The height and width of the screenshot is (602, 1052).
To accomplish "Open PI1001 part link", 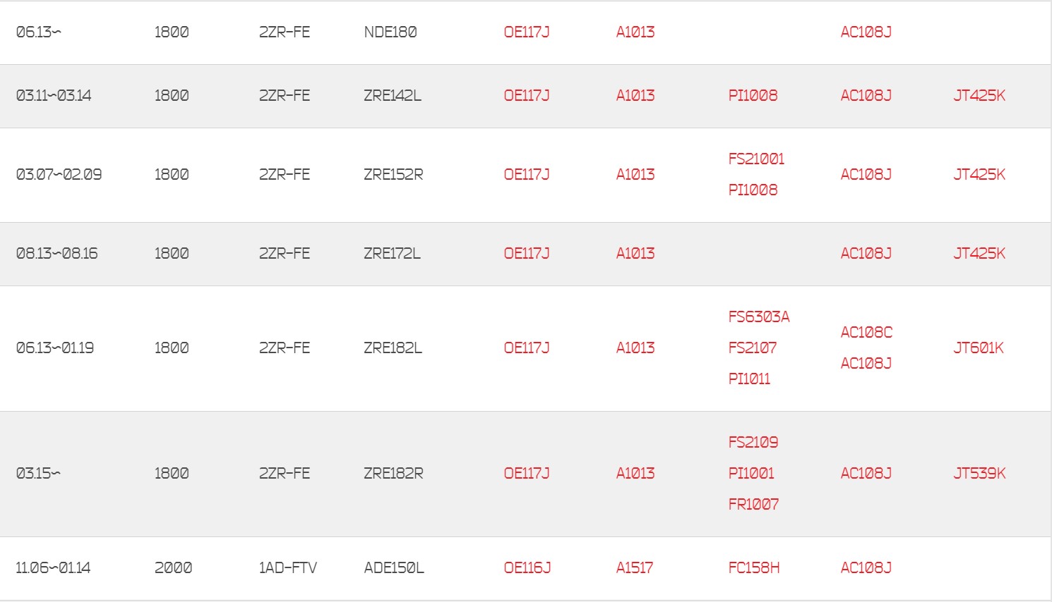I will 751,474.
